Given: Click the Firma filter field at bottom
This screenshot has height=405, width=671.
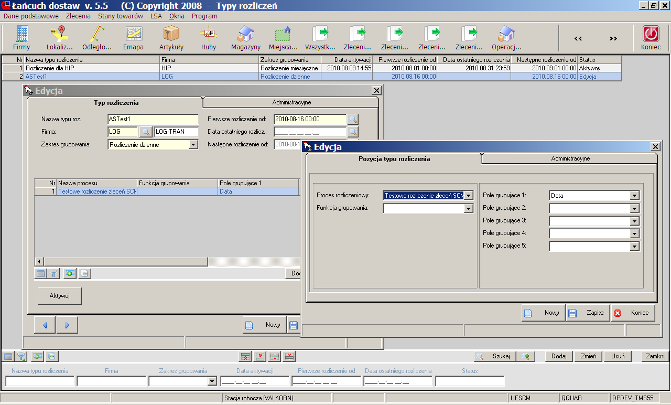Looking at the screenshot, I should 111,381.
